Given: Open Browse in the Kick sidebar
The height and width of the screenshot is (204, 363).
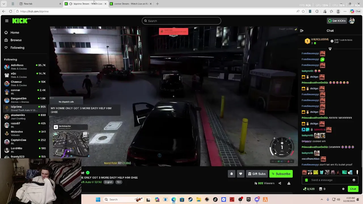Looking at the screenshot, I should pyautogui.click(x=13, y=40).
